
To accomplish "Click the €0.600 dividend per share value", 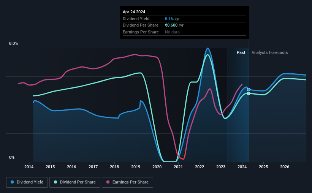I will coord(171,25).
